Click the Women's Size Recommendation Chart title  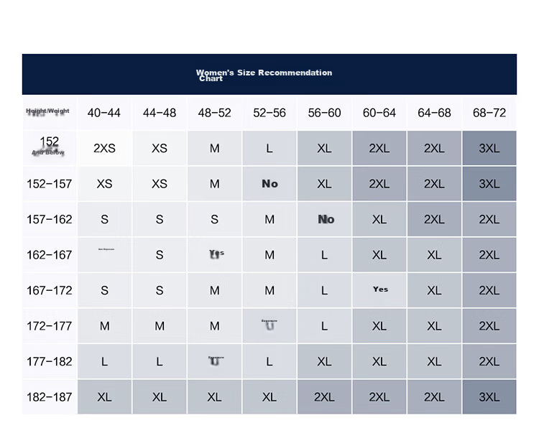coord(264,75)
